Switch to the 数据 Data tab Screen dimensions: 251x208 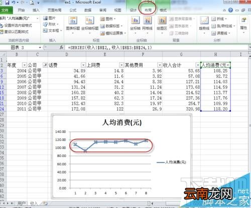click(88, 11)
